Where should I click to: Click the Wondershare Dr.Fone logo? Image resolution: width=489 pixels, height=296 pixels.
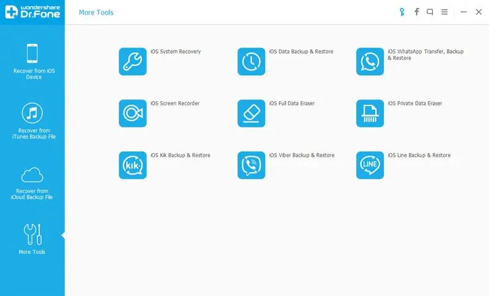32,12
